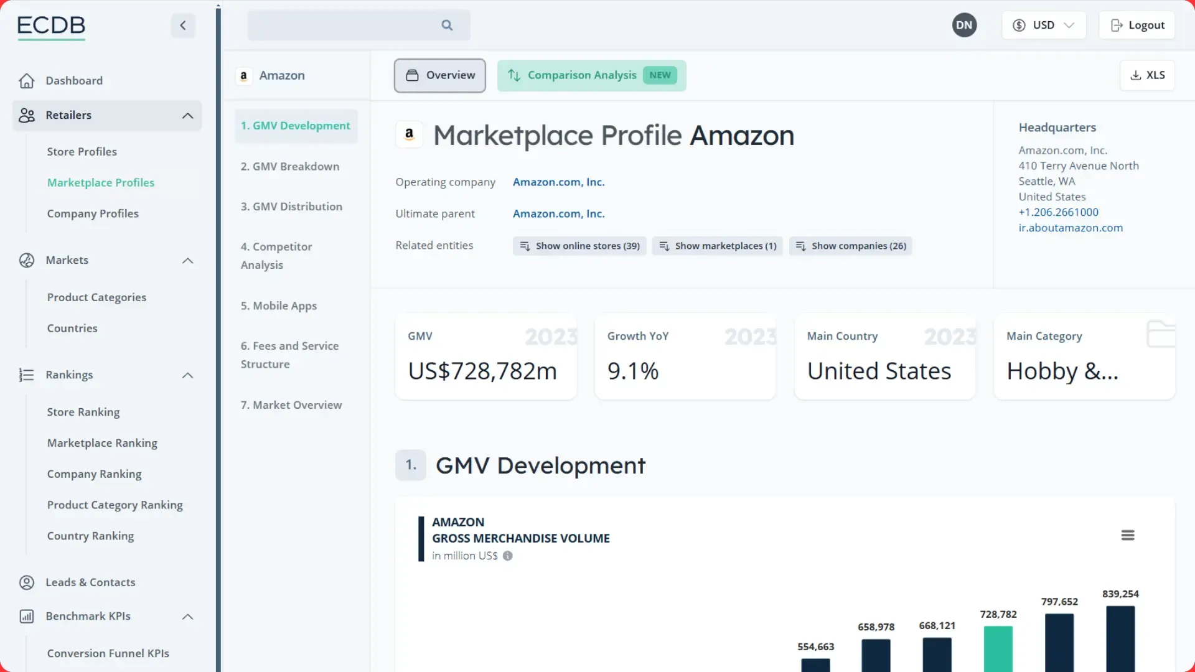Viewport: 1195px width, 672px height.
Task: Open Comparison Analysis tab
Action: tap(591, 75)
